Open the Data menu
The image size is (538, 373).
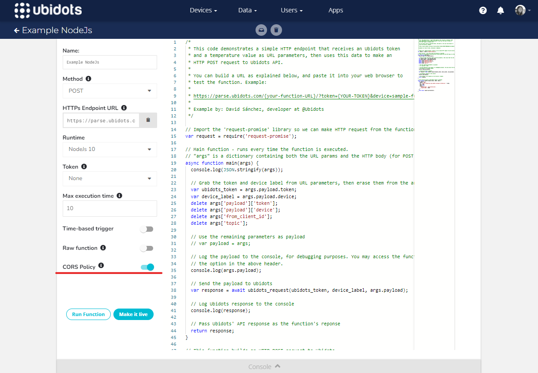[x=247, y=10]
